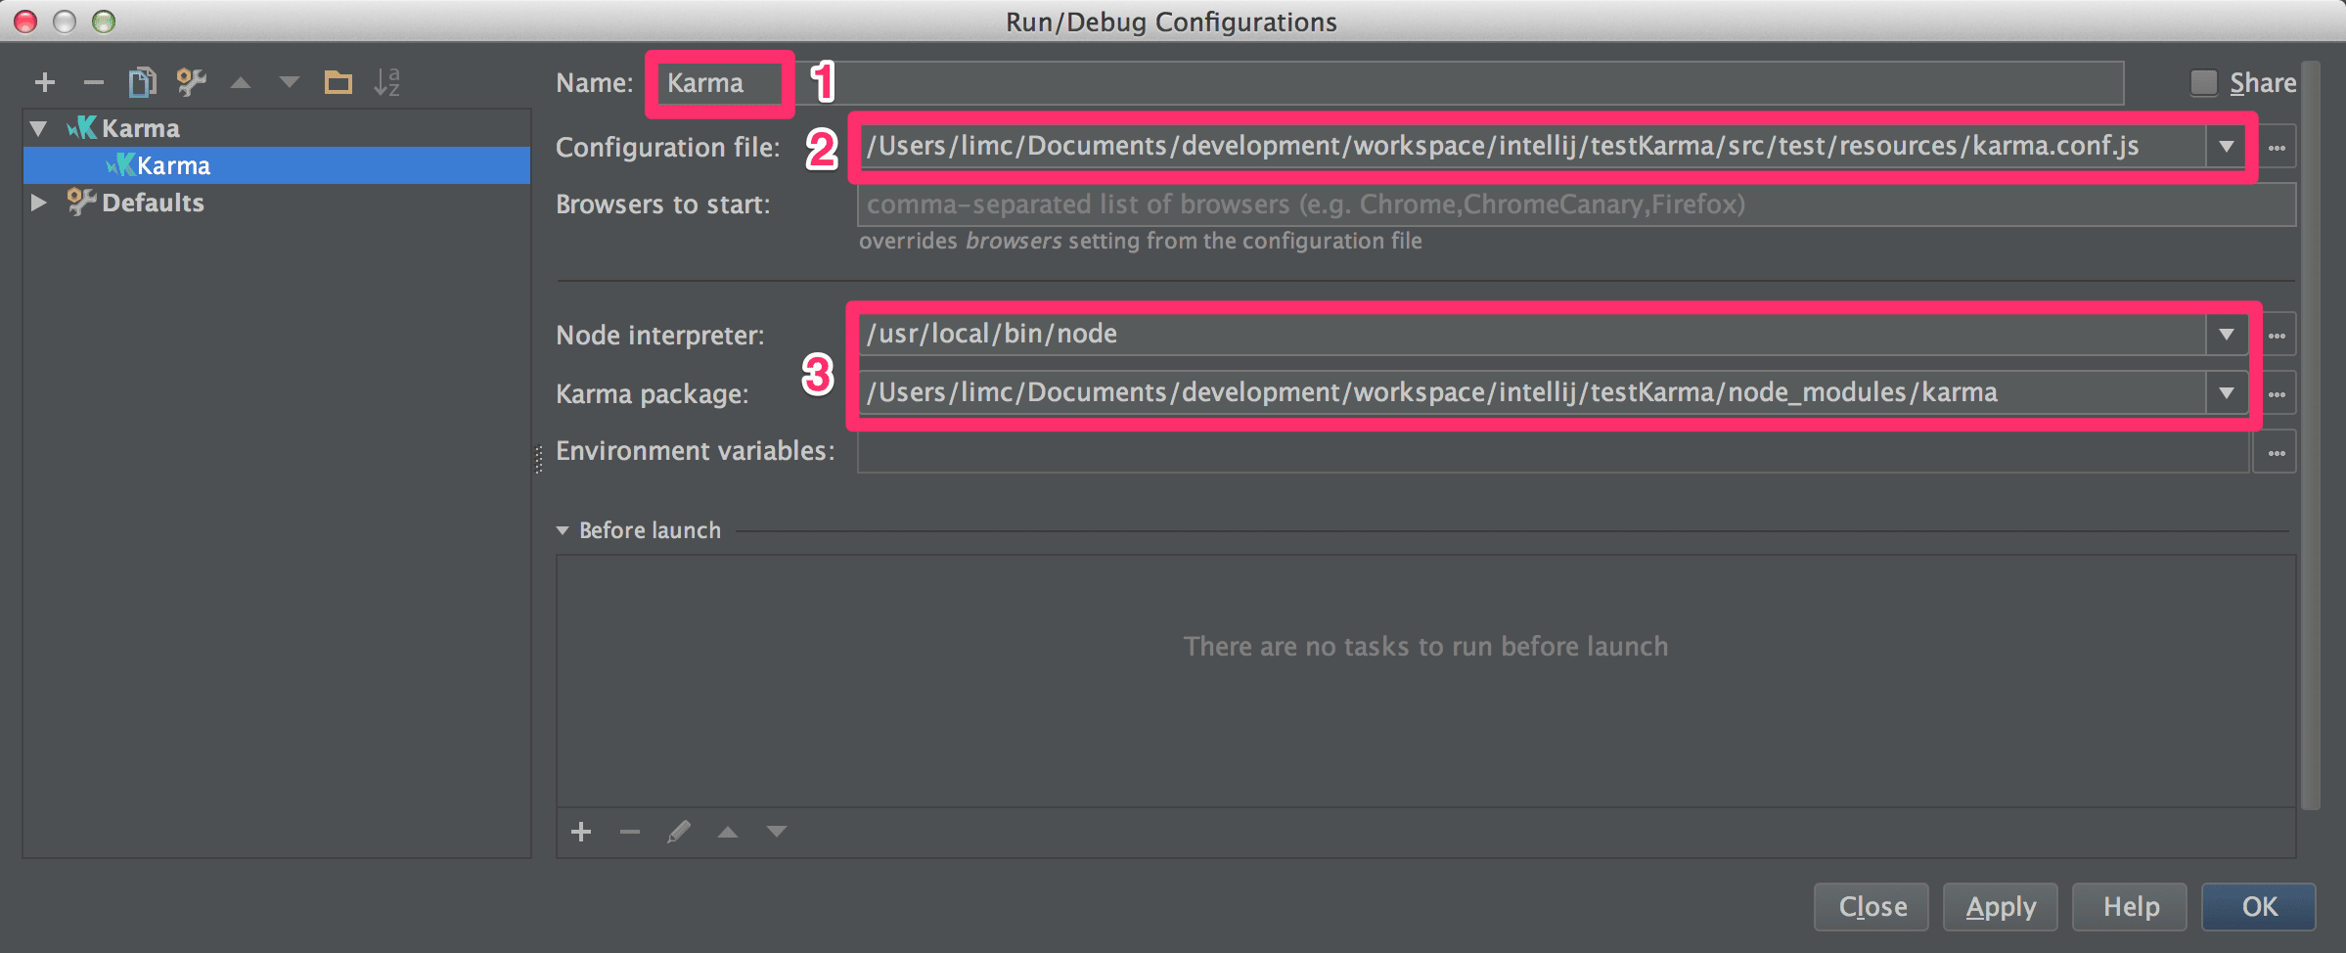The height and width of the screenshot is (953, 2346).
Task: Collapse the Karma configuration group
Action: (x=39, y=128)
